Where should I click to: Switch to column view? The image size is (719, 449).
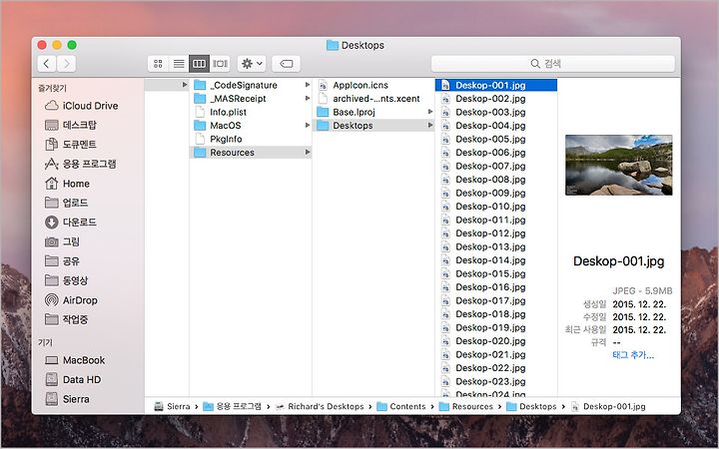click(199, 64)
